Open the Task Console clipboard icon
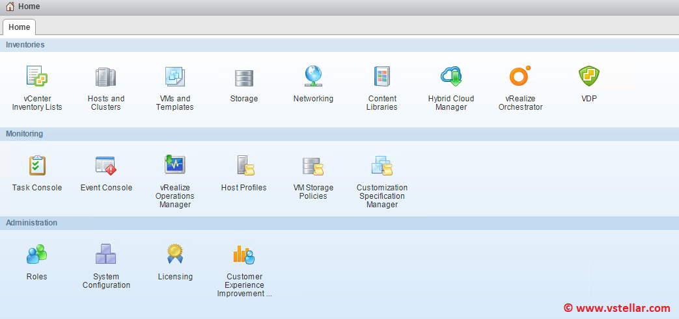Viewport: 679px width, 319px height. tap(37, 166)
